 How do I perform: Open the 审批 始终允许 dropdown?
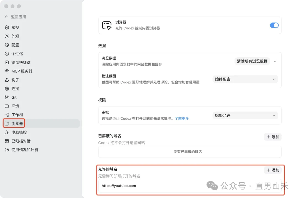click(245, 115)
